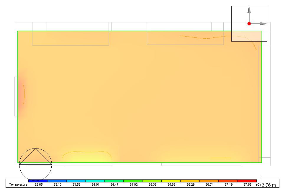This screenshot has height=188, width=285.
Task: Pick the dark blue 32.65 legend color
Action: click(38, 181)
